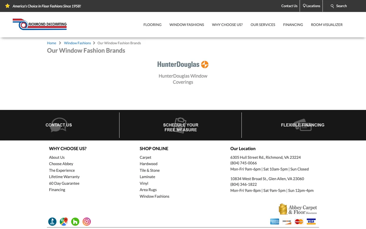The image size is (366, 229).
Task: Open the Room Visualizer menu item
Action: pyautogui.click(x=327, y=25)
